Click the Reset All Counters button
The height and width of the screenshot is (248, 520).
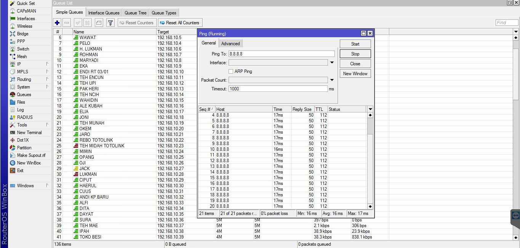click(x=179, y=23)
